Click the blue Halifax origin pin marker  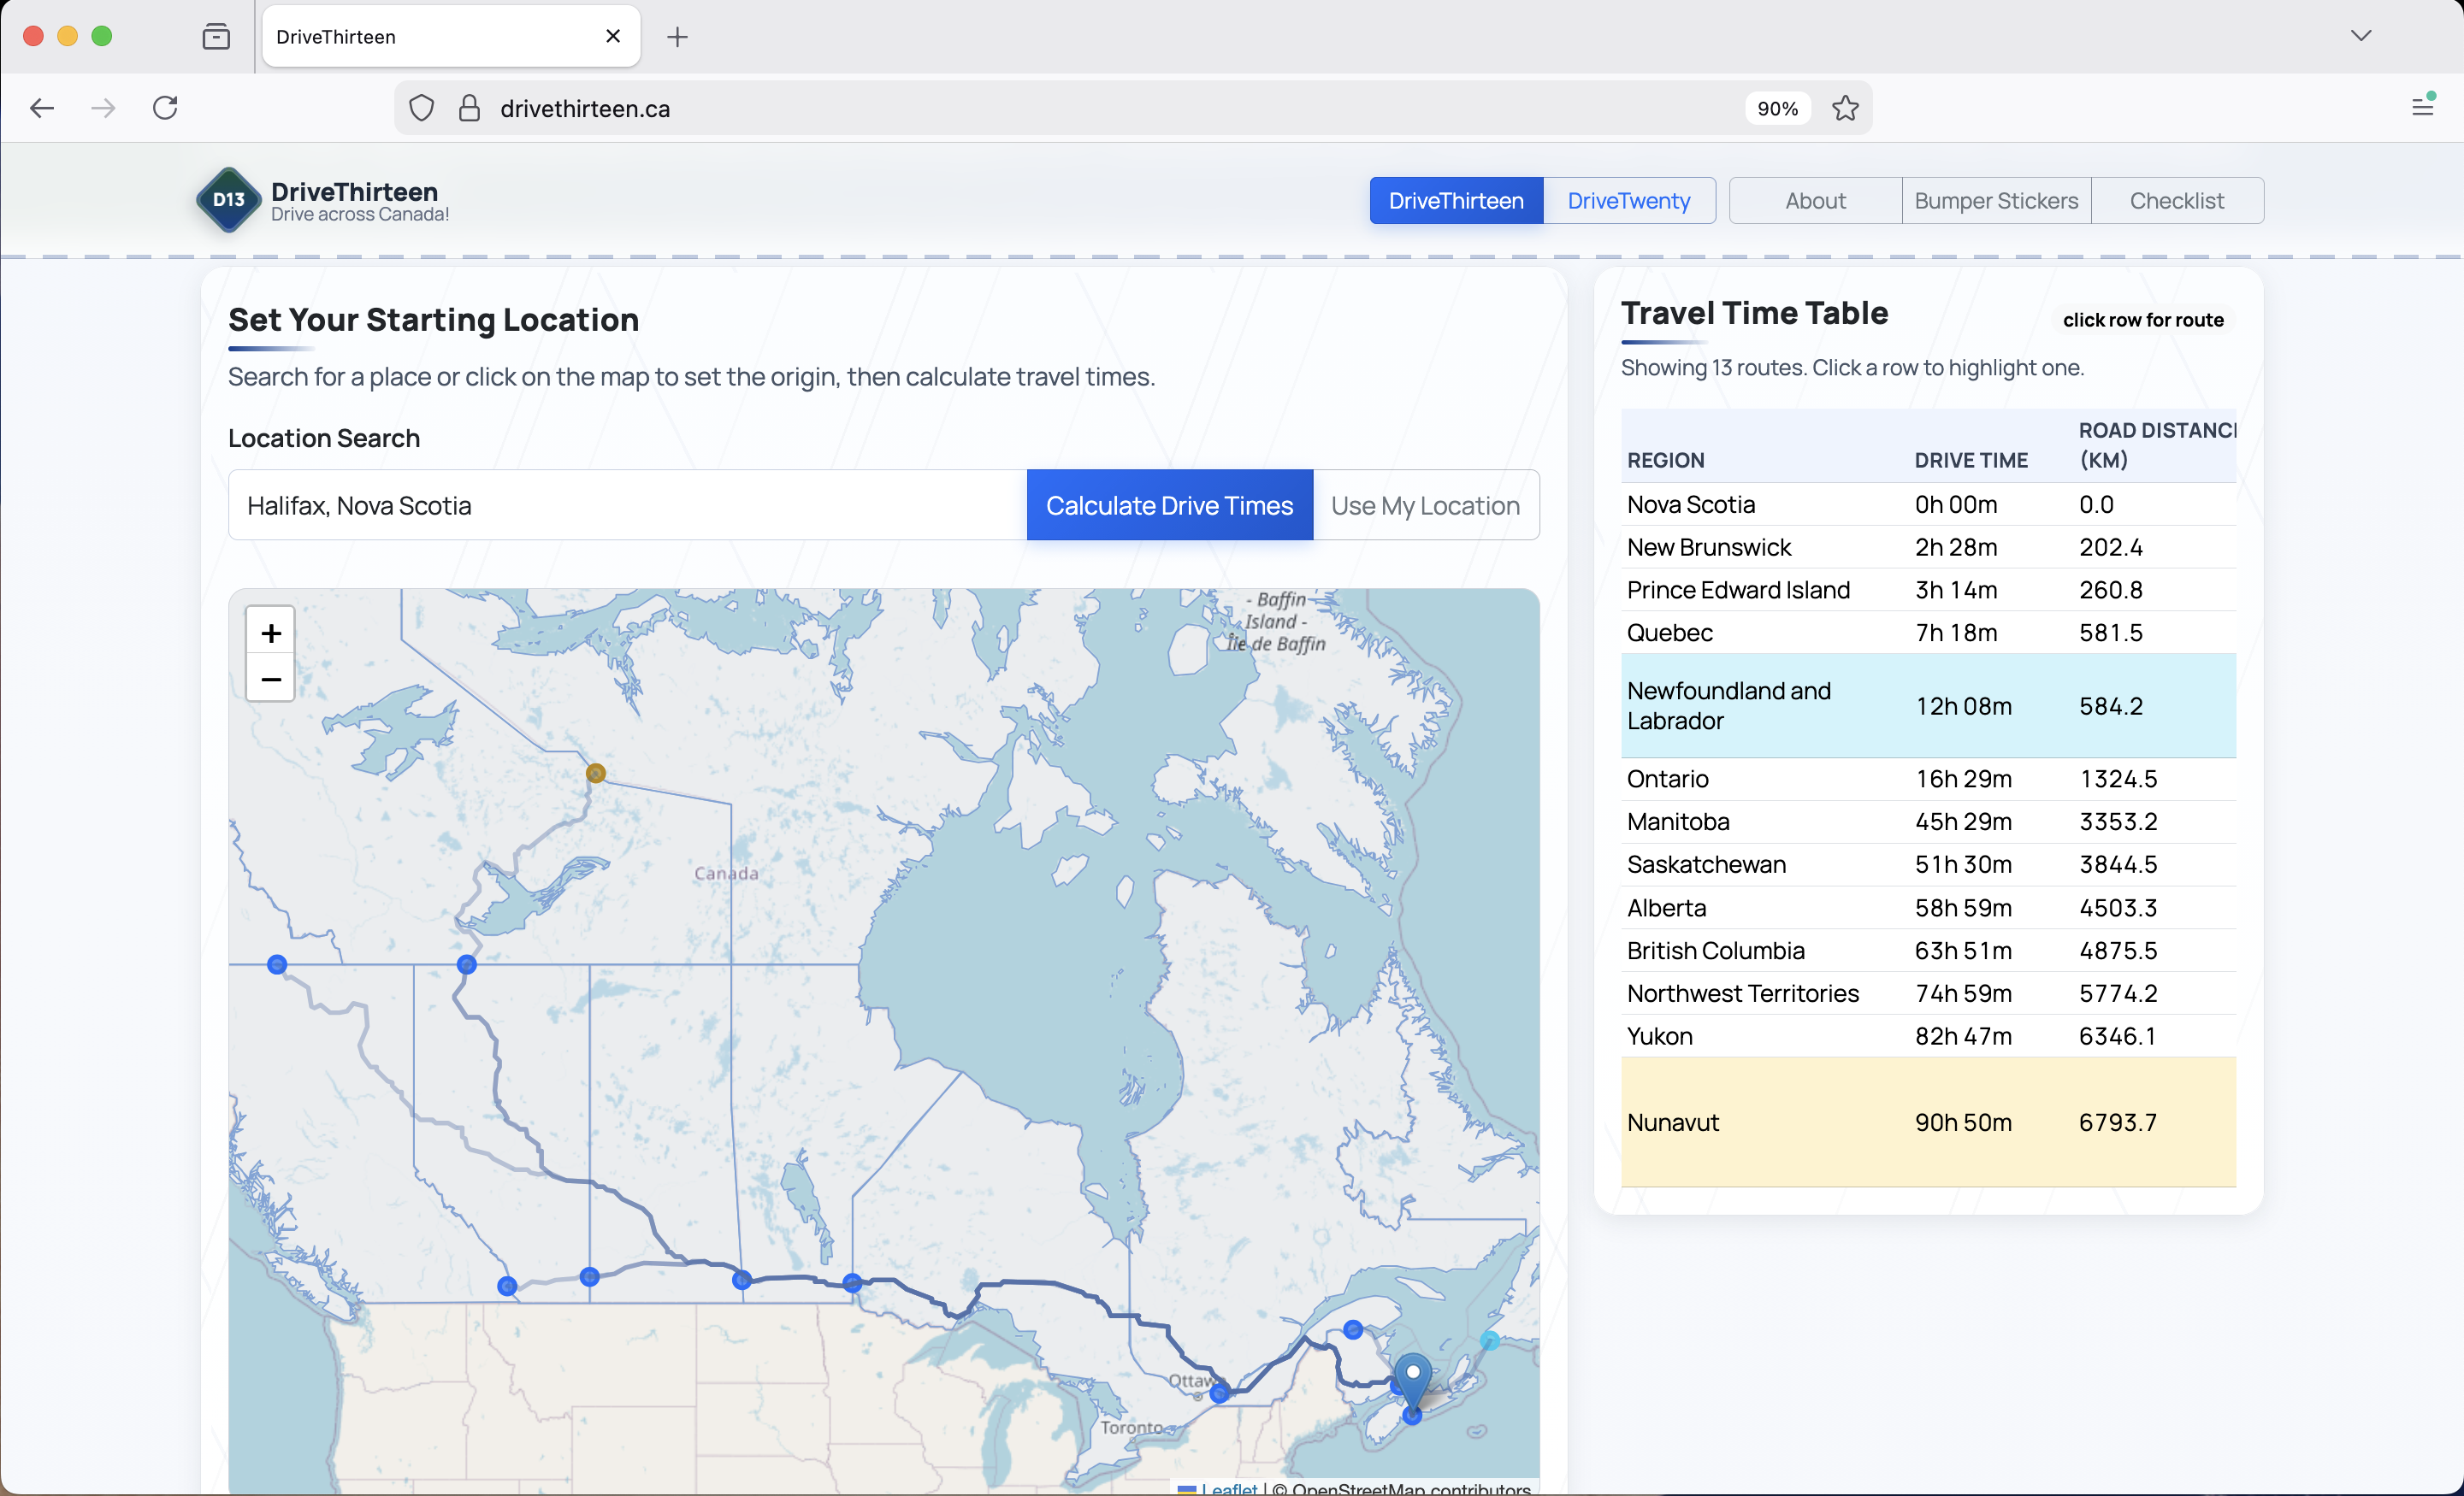coord(1412,1377)
